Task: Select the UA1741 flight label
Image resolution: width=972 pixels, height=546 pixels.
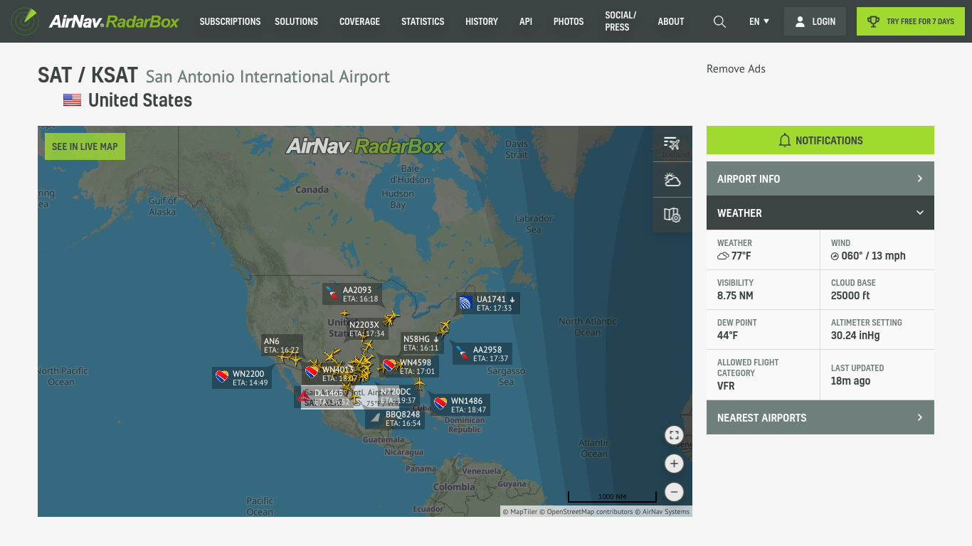Action: pyautogui.click(x=487, y=304)
